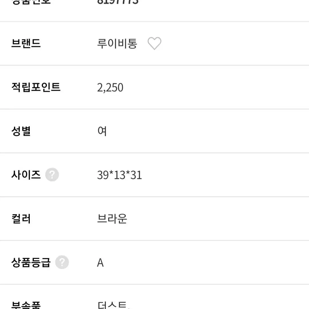Screen dimensions: 309x309
Task: Tap the 부속품 row label
Action: tap(26, 305)
